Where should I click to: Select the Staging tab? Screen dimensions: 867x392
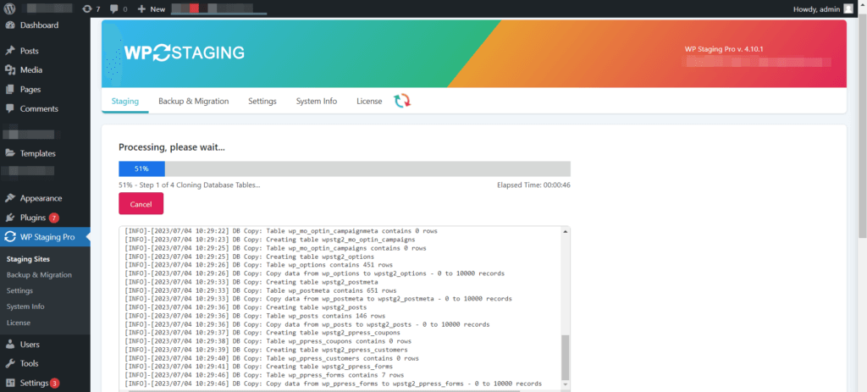click(125, 102)
